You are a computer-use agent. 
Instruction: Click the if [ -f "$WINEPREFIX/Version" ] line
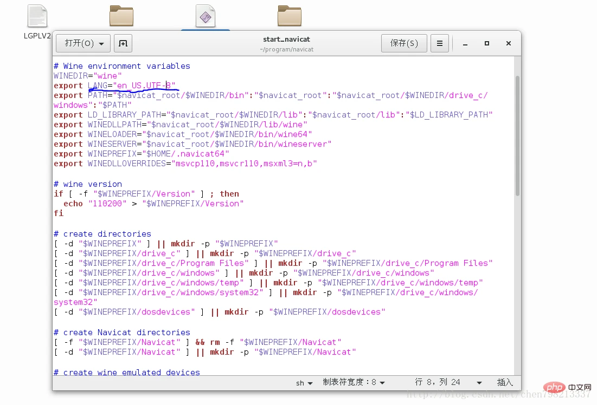click(x=146, y=194)
